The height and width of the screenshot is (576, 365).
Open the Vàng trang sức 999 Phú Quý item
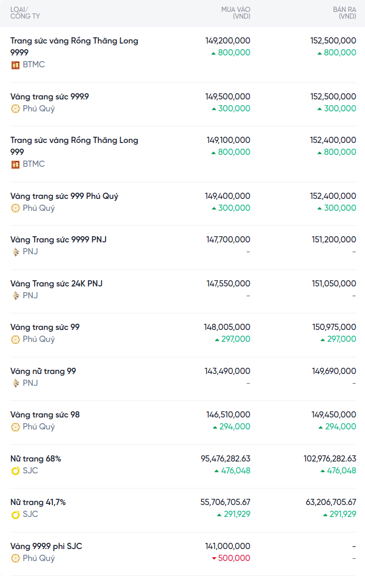pos(64,196)
